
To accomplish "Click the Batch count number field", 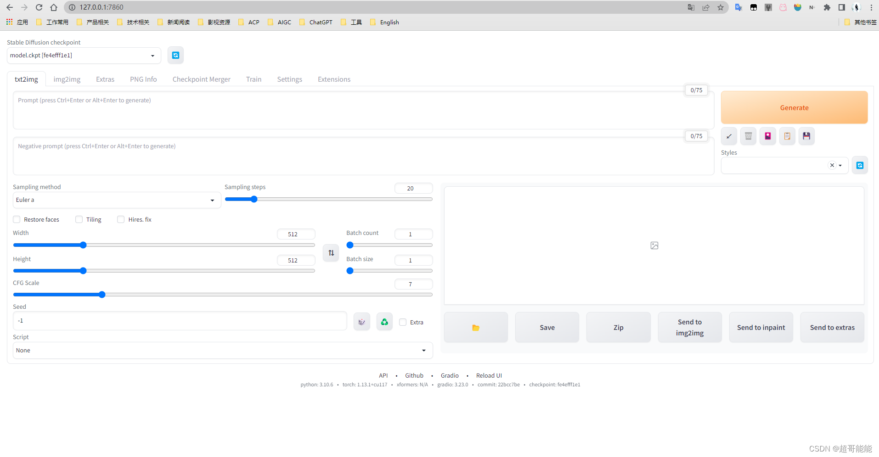I will [413, 234].
